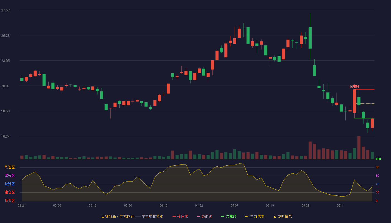Screen dimensions: 391x223
Task: Toggle the 强撑线 legend item
Action: tap(229, 216)
